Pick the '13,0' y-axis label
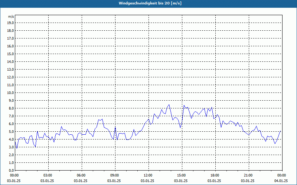 click(x=11, y=70)
